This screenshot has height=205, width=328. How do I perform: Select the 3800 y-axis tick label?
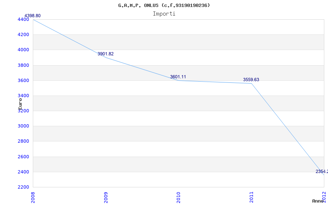point(23,65)
